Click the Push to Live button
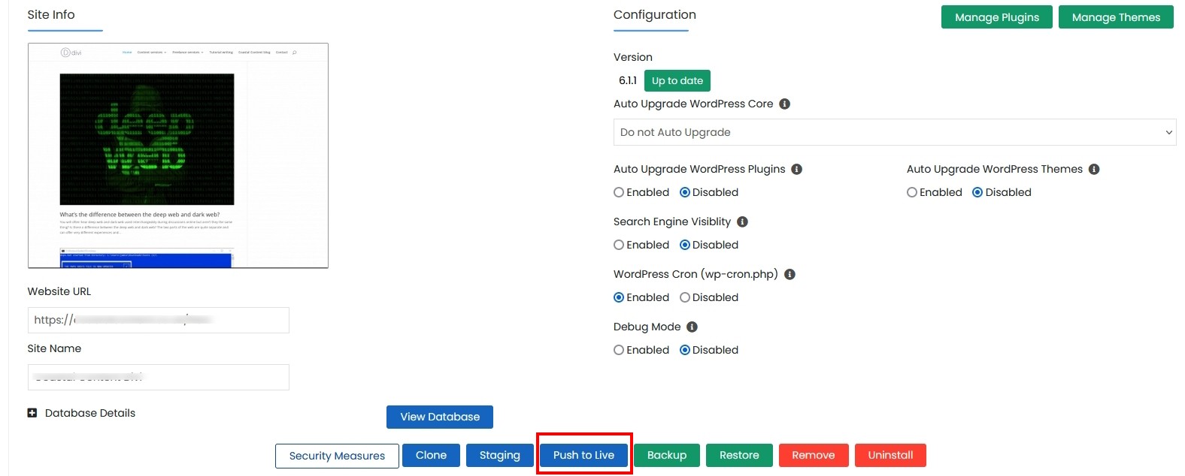The width and height of the screenshot is (1185, 476). point(583,455)
